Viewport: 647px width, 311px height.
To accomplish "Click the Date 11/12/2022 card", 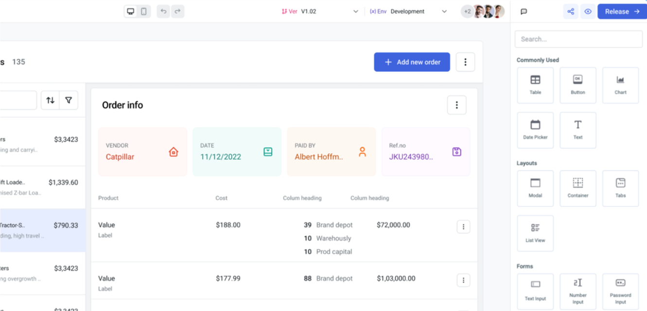I will 237,152.
